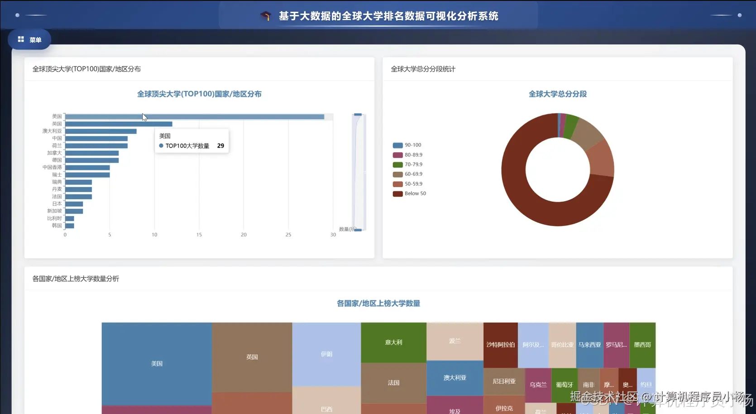This screenshot has height=414, width=756.
Task: Click the middle of the vertical zoom slider track
Action: point(359,172)
